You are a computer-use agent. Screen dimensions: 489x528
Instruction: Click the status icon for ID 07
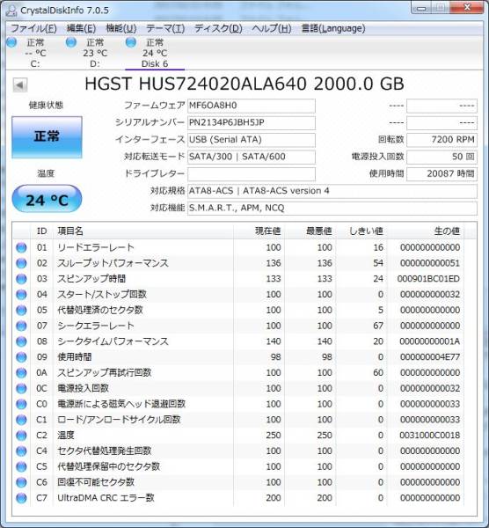coord(21,326)
